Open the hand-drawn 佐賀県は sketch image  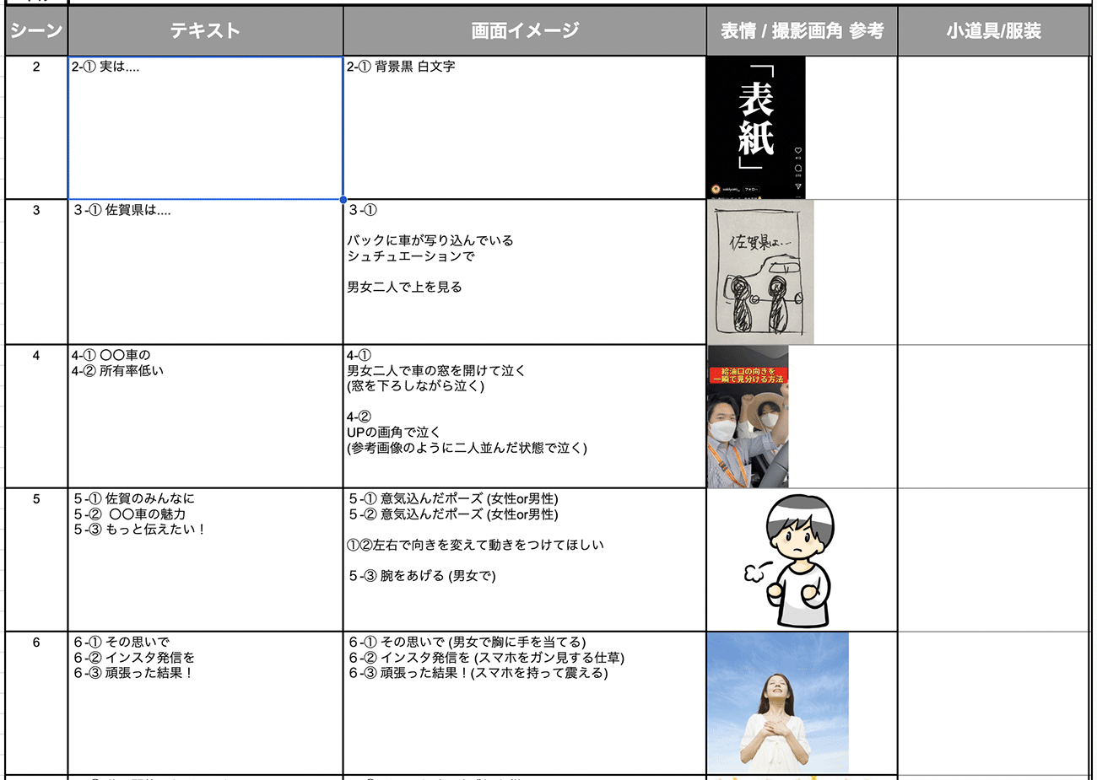pyautogui.click(x=760, y=272)
